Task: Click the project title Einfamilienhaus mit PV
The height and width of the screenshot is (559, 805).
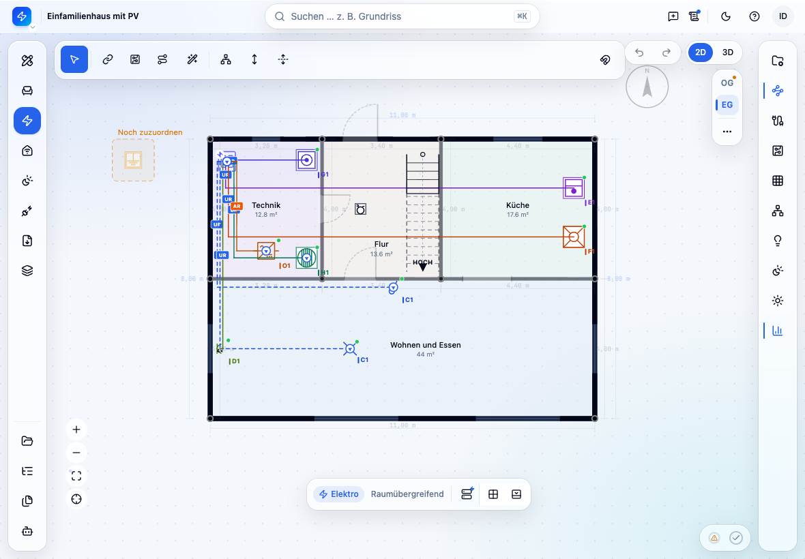Action: tap(93, 16)
